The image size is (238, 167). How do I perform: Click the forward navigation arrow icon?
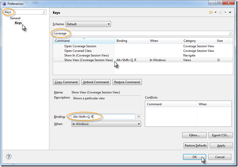click(x=220, y=13)
